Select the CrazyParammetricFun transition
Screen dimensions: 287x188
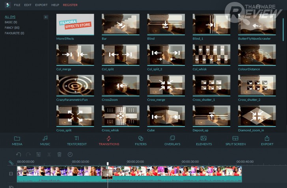coord(75,86)
